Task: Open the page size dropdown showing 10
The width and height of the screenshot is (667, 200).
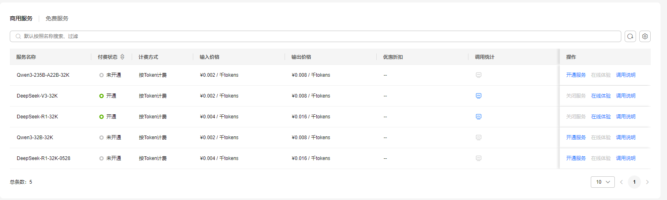Action: [603, 182]
